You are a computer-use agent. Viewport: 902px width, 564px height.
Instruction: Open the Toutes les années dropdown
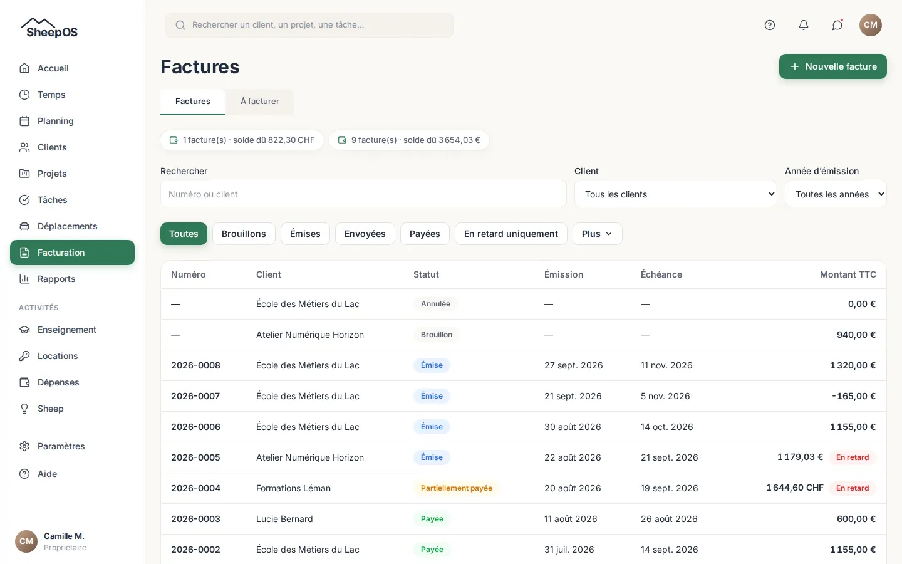point(836,194)
